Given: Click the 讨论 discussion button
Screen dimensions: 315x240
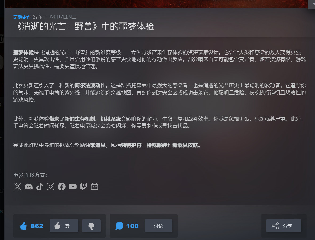Looking at the screenshot, I should click(158, 226).
